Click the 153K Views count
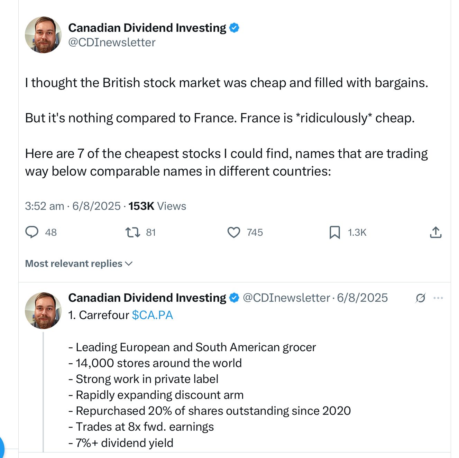 tap(157, 206)
